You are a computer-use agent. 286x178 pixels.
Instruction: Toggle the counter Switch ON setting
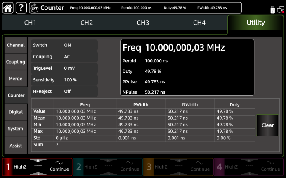pyautogui.click(x=64, y=45)
